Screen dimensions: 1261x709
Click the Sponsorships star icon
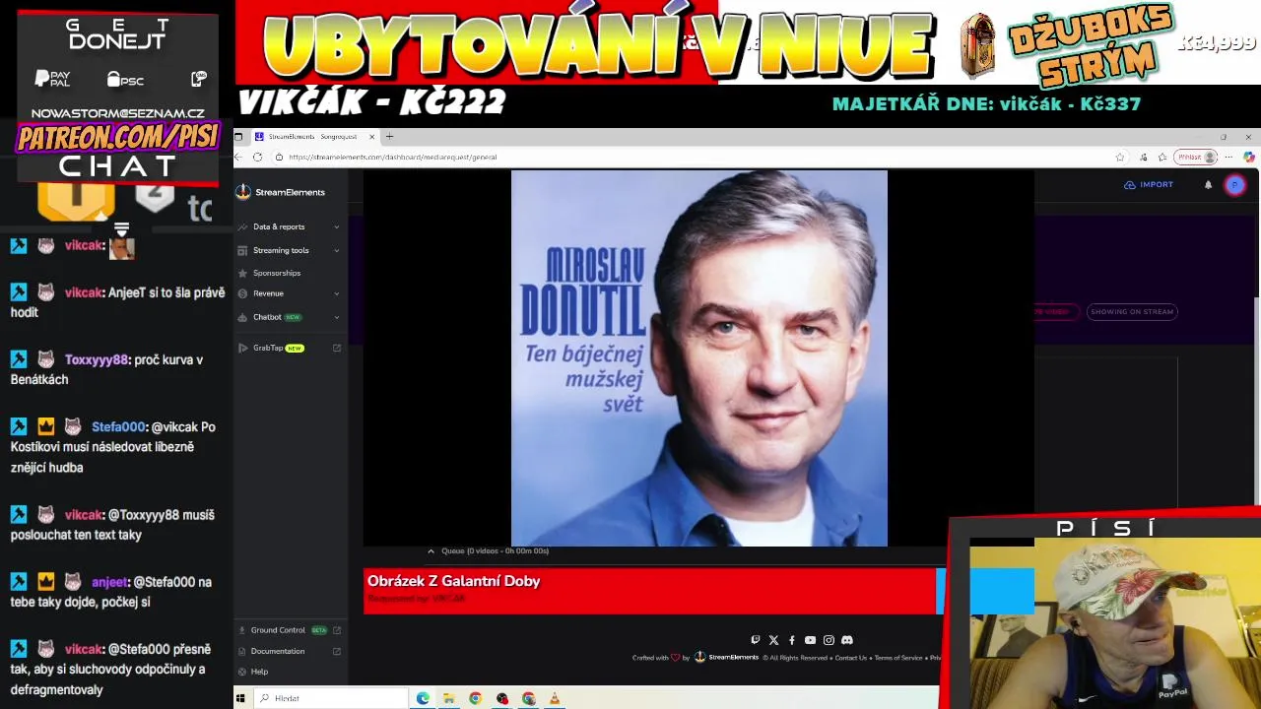click(x=242, y=273)
